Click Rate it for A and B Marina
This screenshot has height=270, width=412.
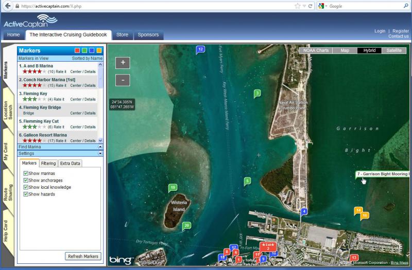[x=61, y=71]
